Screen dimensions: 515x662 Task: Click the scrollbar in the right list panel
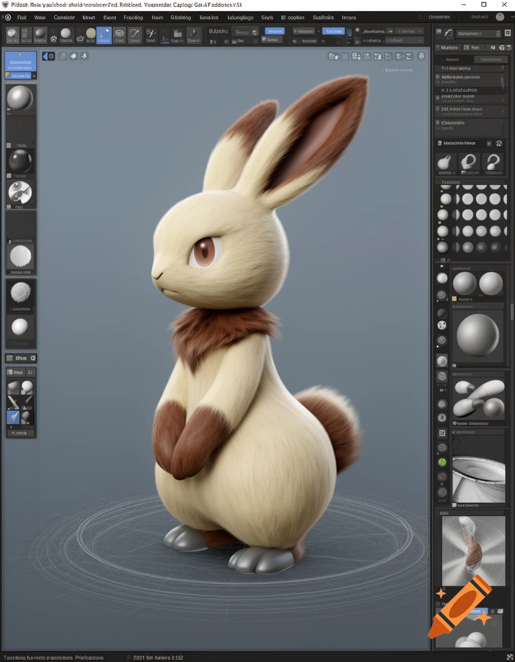pyautogui.click(x=503, y=80)
